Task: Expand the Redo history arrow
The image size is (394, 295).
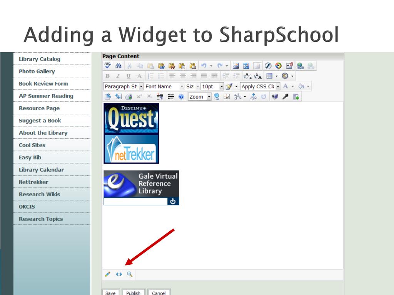Action: tap(227, 66)
